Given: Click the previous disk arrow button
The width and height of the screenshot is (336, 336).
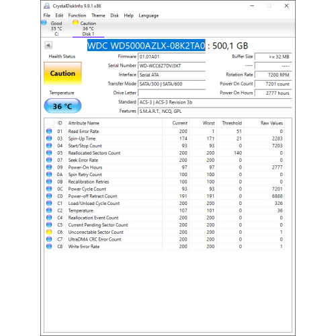Looking at the screenshot, I should [x=48, y=45].
